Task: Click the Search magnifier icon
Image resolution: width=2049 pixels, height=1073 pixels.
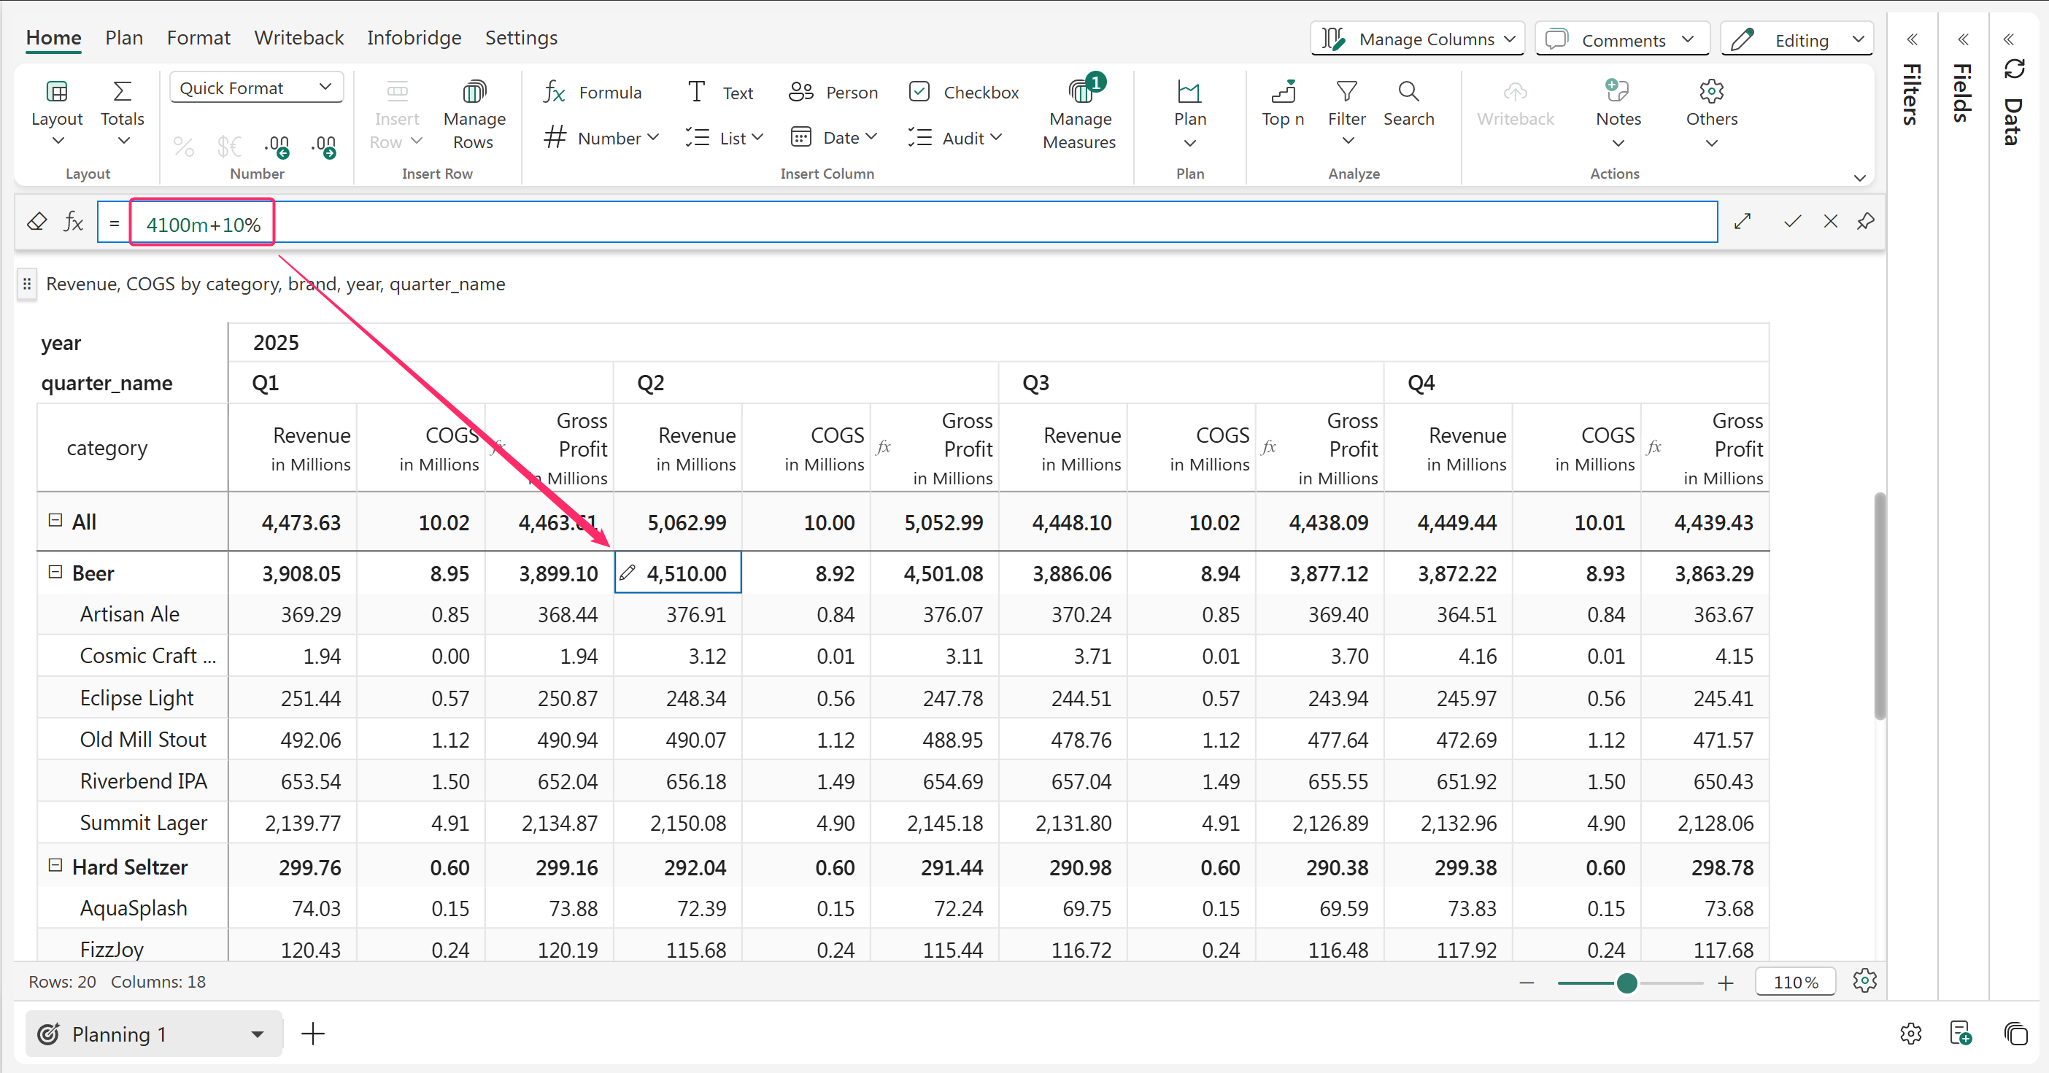Action: (x=1408, y=92)
